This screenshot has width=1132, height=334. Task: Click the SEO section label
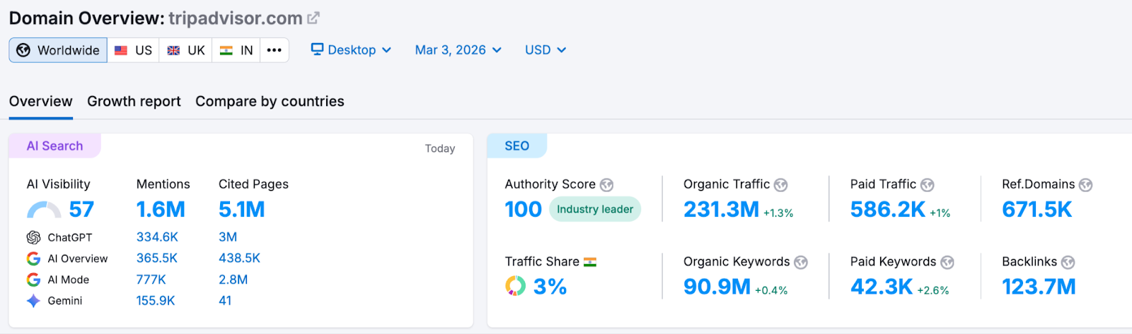pos(517,146)
